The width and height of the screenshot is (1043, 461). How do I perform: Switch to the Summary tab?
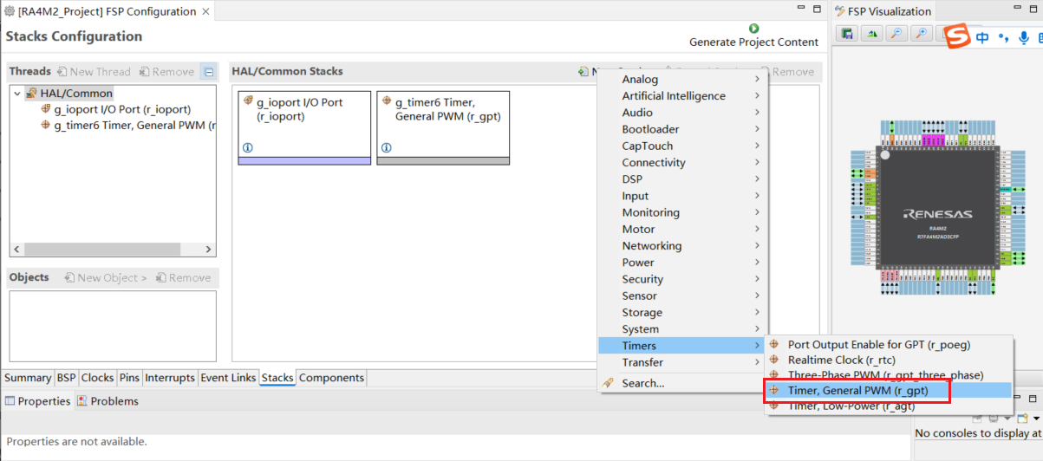pos(28,378)
